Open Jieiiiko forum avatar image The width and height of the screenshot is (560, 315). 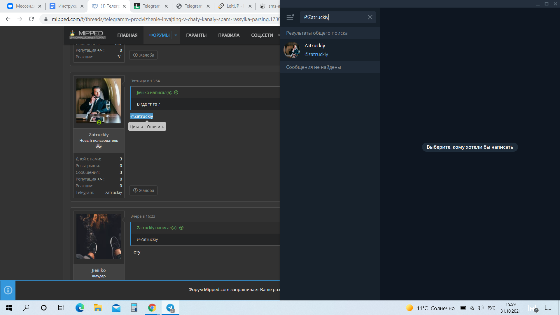tap(99, 236)
